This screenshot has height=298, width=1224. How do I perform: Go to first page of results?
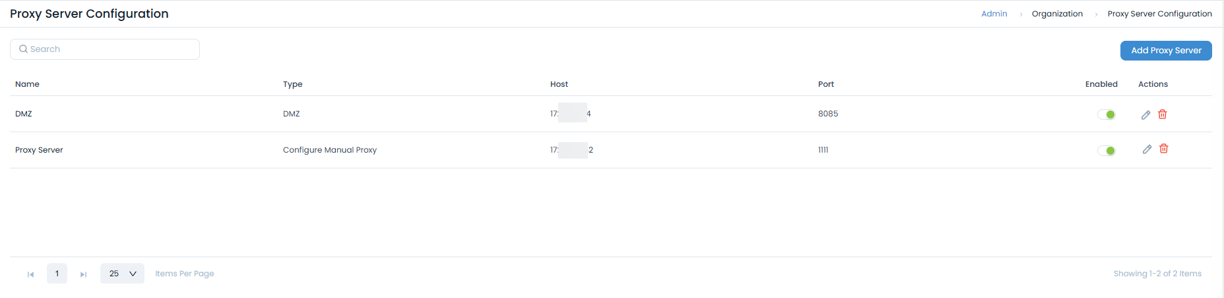30,274
